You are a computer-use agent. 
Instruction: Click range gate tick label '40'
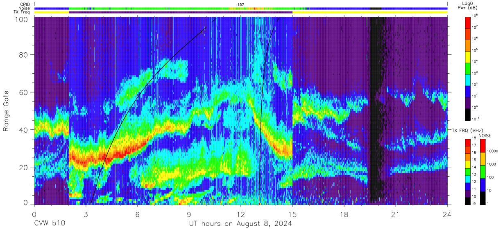point(23,130)
